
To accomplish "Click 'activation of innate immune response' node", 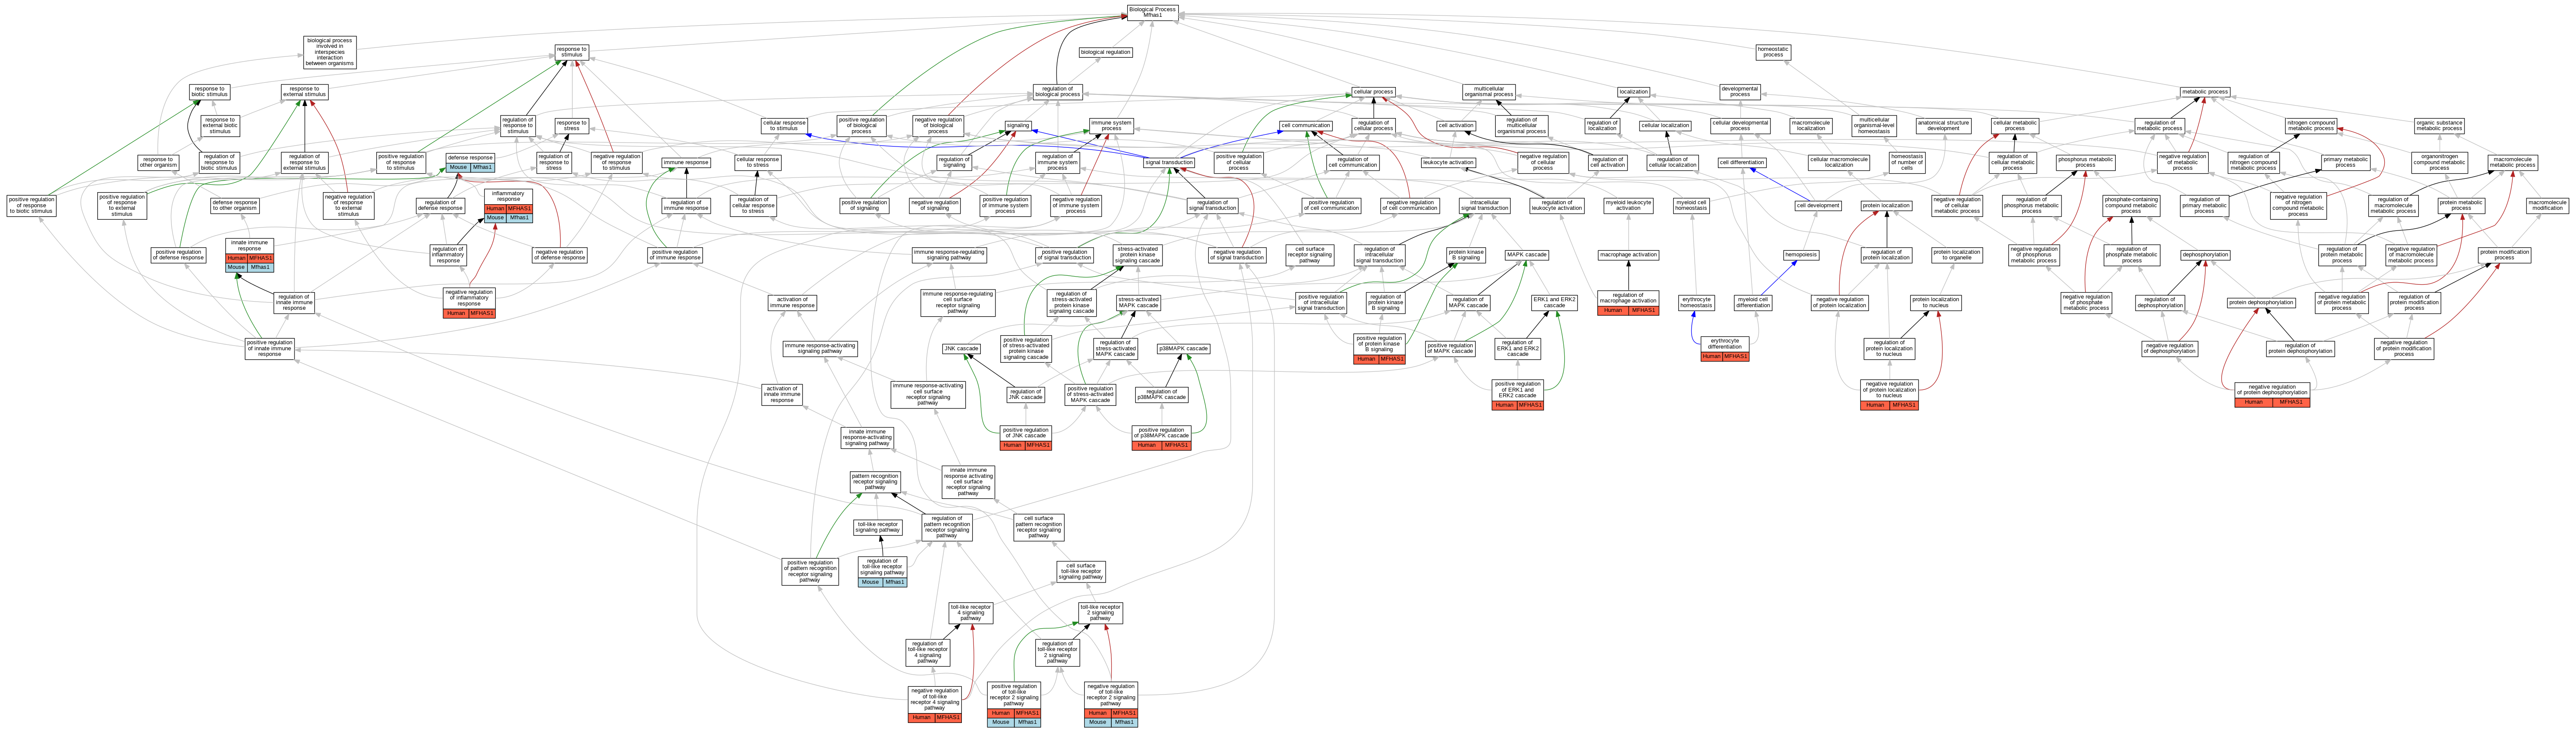I will pyautogui.click(x=782, y=395).
